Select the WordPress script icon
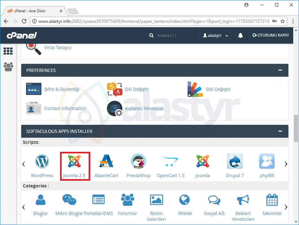The width and height of the screenshot is (299, 225). point(42,161)
